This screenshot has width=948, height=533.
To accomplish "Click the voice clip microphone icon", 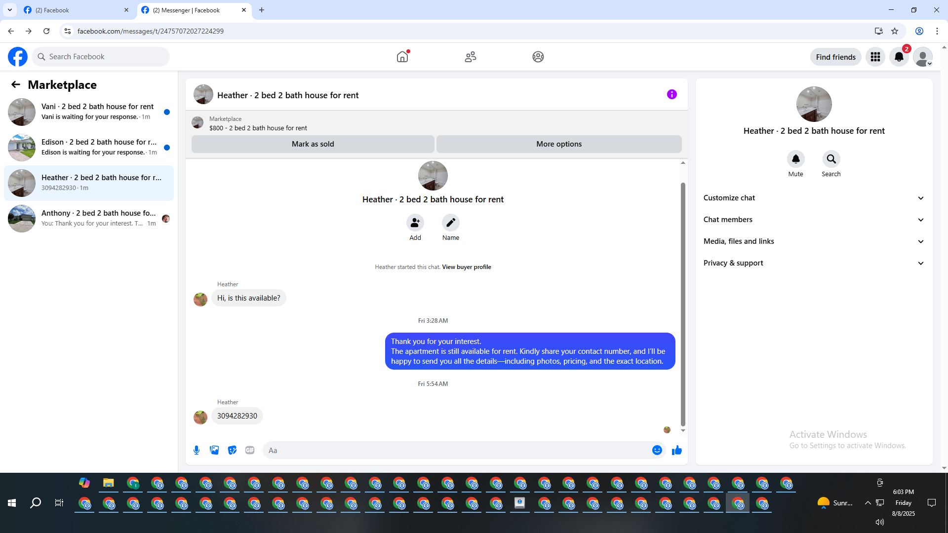I will pyautogui.click(x=197, y=450).
